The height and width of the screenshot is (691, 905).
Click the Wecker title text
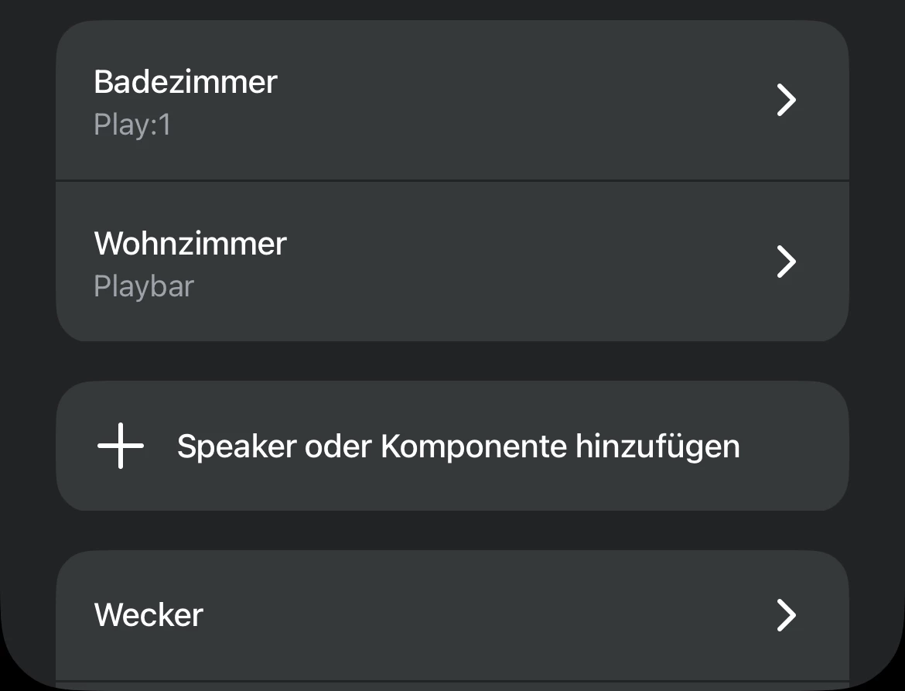pos(149,615)
